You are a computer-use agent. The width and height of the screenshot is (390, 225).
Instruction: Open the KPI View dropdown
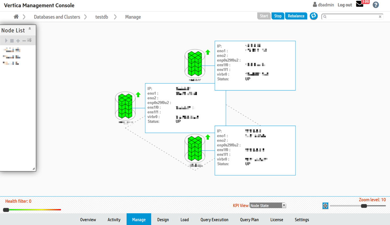point(268,206)
